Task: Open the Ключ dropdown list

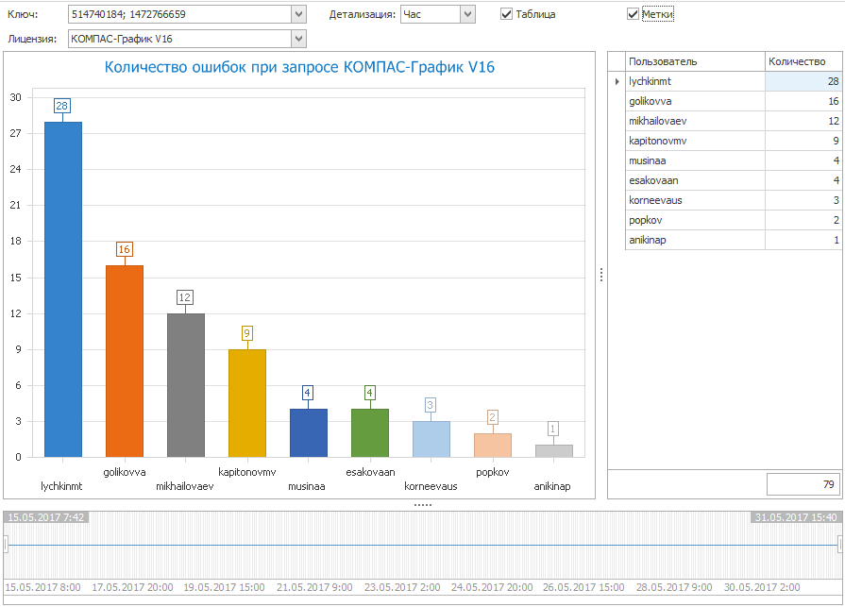Action: 298,14
